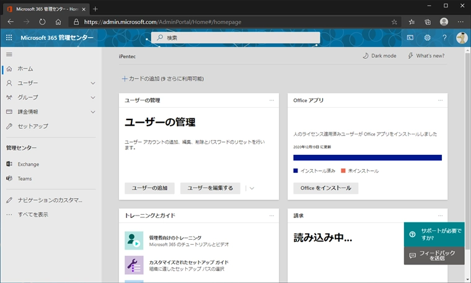The image size is (471, 283).
Task: Click the 検索 search box
Action: [235, 38]
